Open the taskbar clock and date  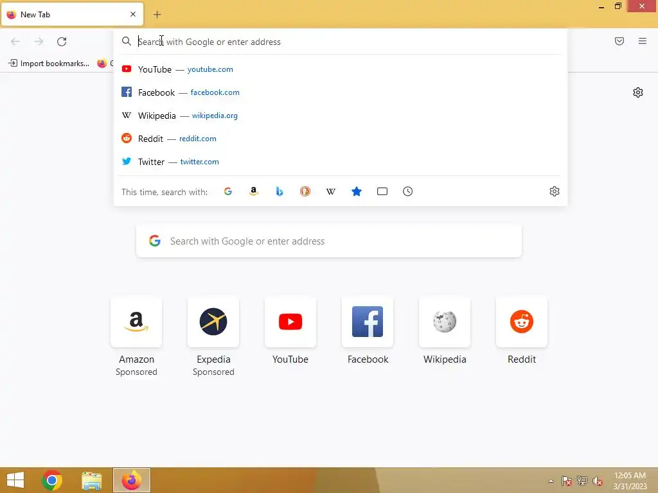coord(630,481)
